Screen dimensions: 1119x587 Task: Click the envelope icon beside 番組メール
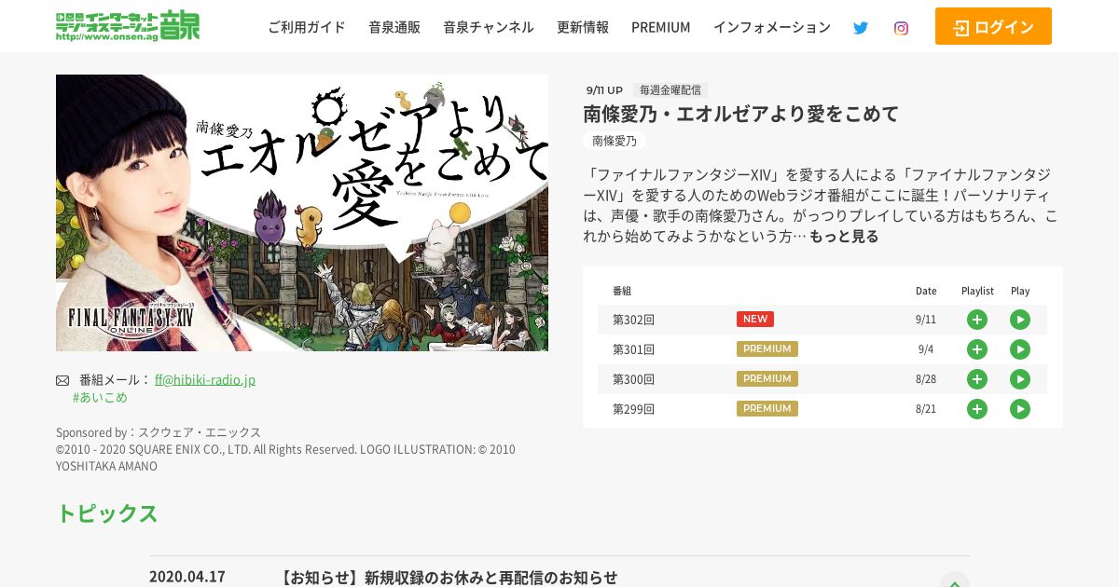[x=62, y=380]
